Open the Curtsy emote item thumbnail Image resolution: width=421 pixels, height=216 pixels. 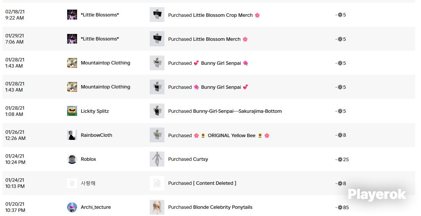[x=157, y=159]
